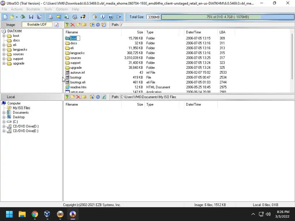Click the Local pane Rename icon
The height and width of the screenshot is (221, 295).
tap(84, 97)
